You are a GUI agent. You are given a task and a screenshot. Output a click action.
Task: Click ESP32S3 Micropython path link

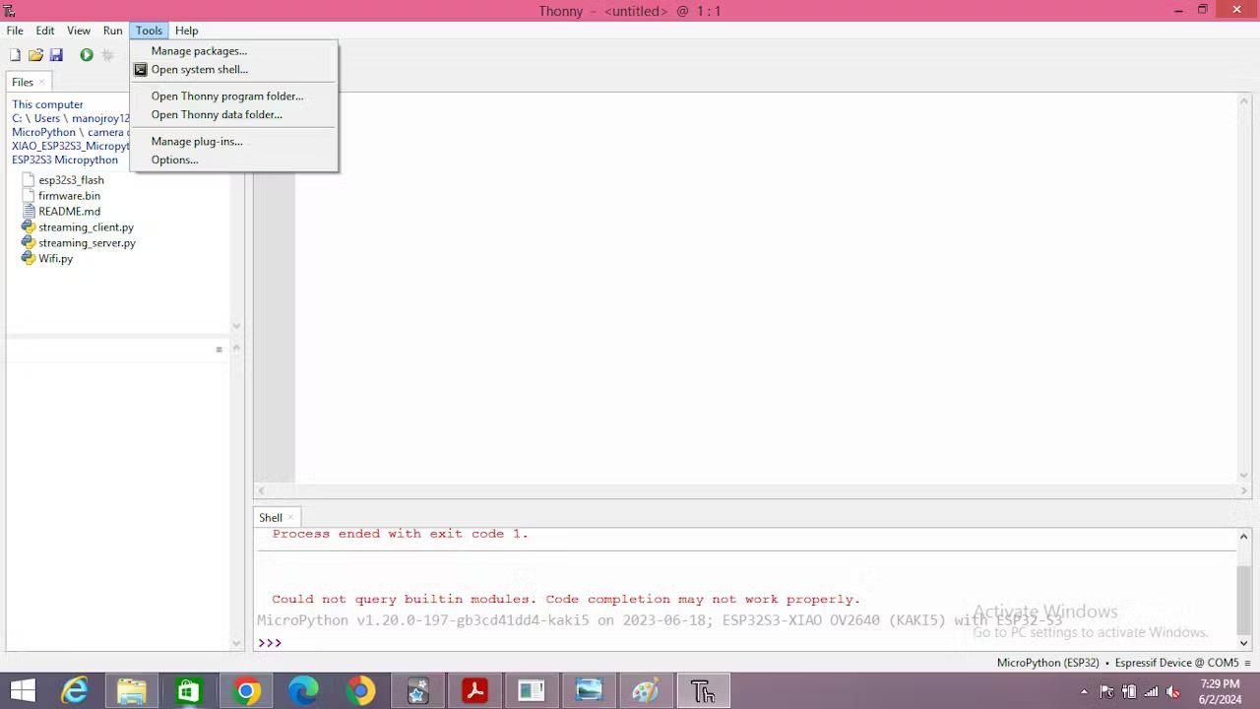point(65,160)
